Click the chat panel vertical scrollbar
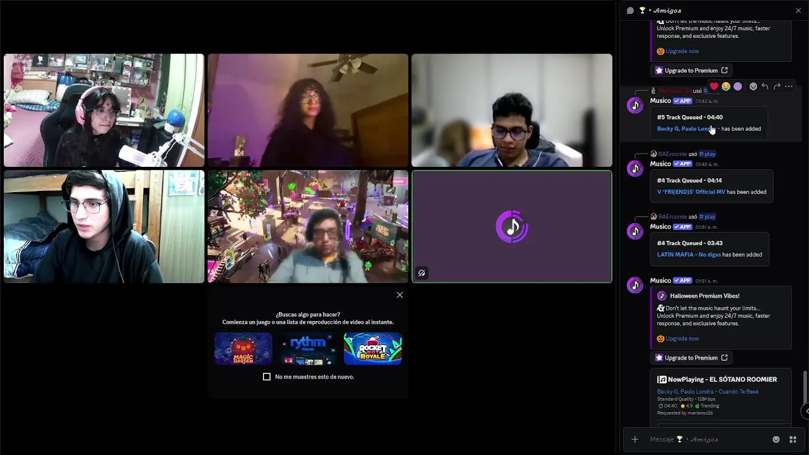 tap(805, 387)
